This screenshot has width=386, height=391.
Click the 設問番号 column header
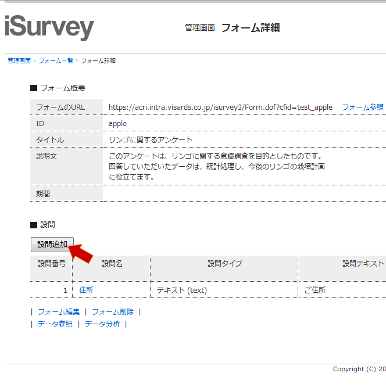coord(51,264)
